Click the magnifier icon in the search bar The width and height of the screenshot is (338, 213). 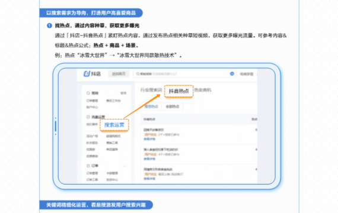(138, 74)
